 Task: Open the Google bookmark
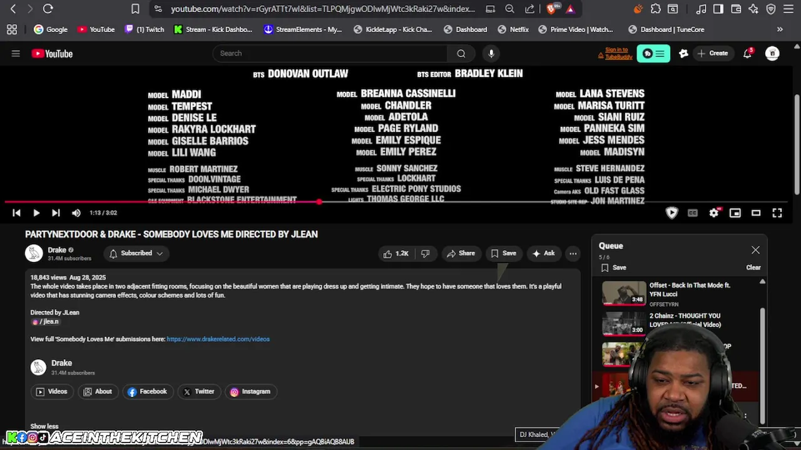pyautogui.click(x=51, y=29)
